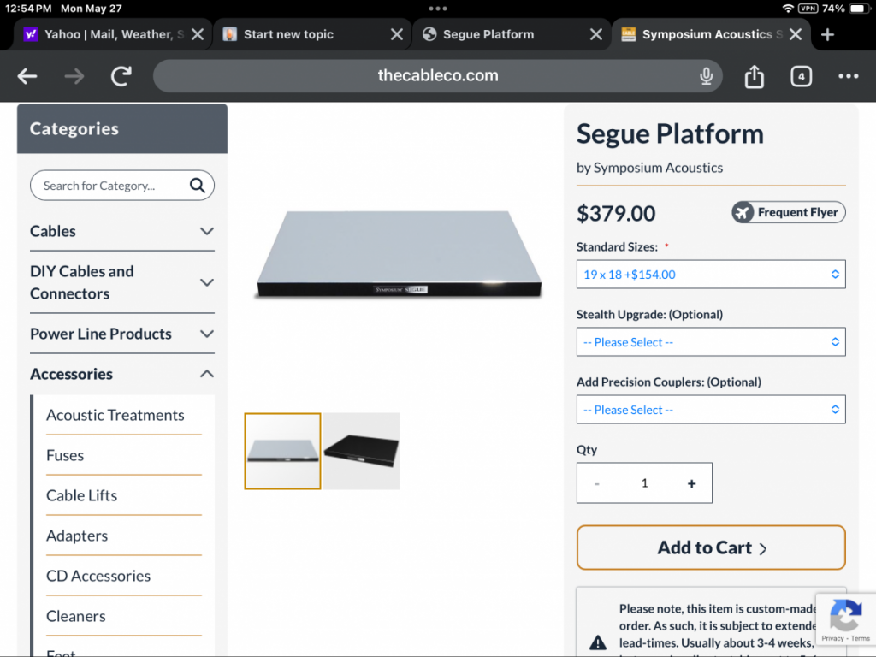
Task: Click the reCAPTCHA Terms link
Action: pyautogui.click(x=861, y=638)
